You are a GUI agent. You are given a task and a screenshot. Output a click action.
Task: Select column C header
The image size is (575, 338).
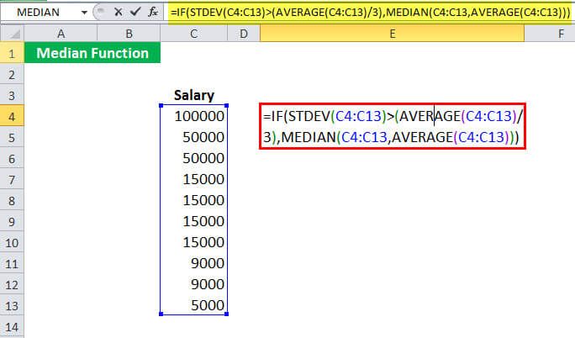coord(193,34)
